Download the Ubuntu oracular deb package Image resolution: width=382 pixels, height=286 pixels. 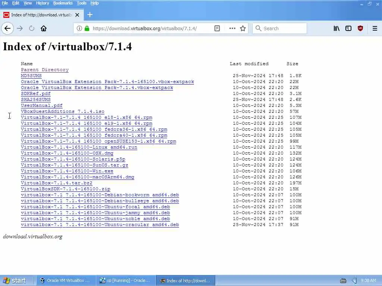(x=100, y=225)
